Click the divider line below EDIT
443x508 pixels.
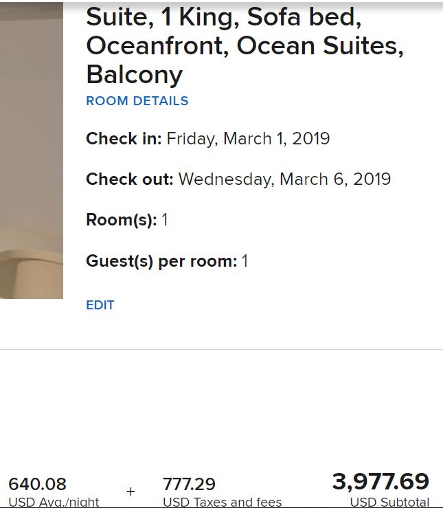point(221,349)
